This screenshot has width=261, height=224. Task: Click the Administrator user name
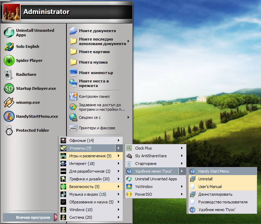(x=46, y=12)
